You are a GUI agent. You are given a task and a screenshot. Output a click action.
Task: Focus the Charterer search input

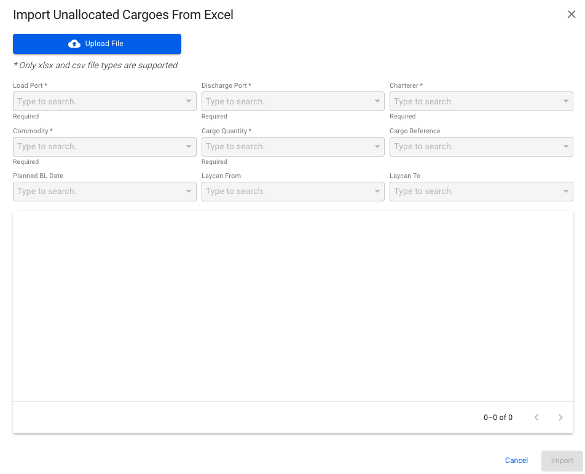[x=473, y=101]
